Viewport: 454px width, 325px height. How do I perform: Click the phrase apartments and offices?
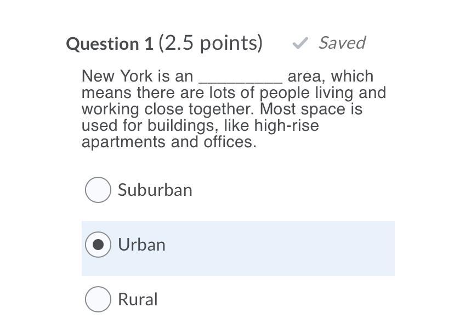point(169,142)
